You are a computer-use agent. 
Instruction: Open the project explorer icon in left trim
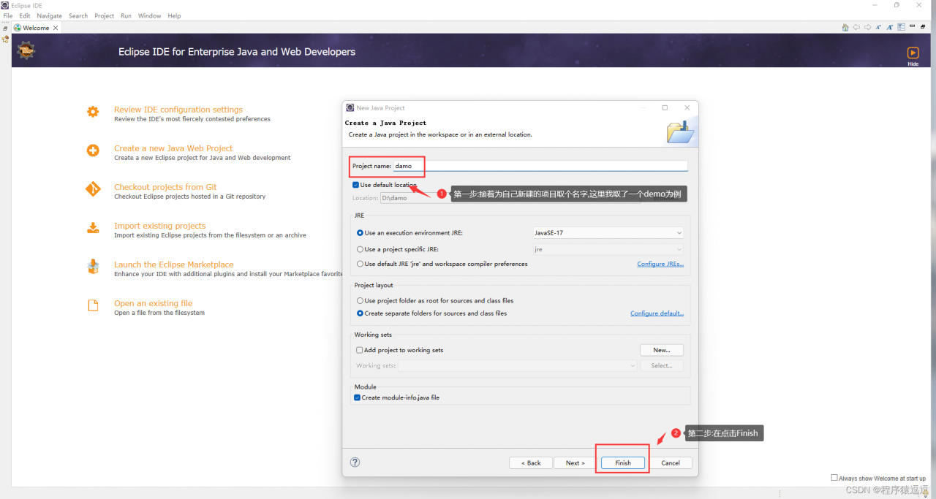[5, 39]
